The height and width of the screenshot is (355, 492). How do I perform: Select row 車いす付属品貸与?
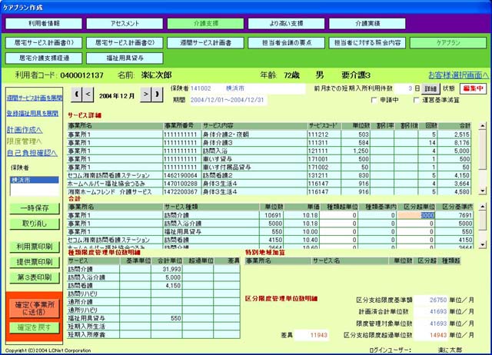tap(269, 168)
